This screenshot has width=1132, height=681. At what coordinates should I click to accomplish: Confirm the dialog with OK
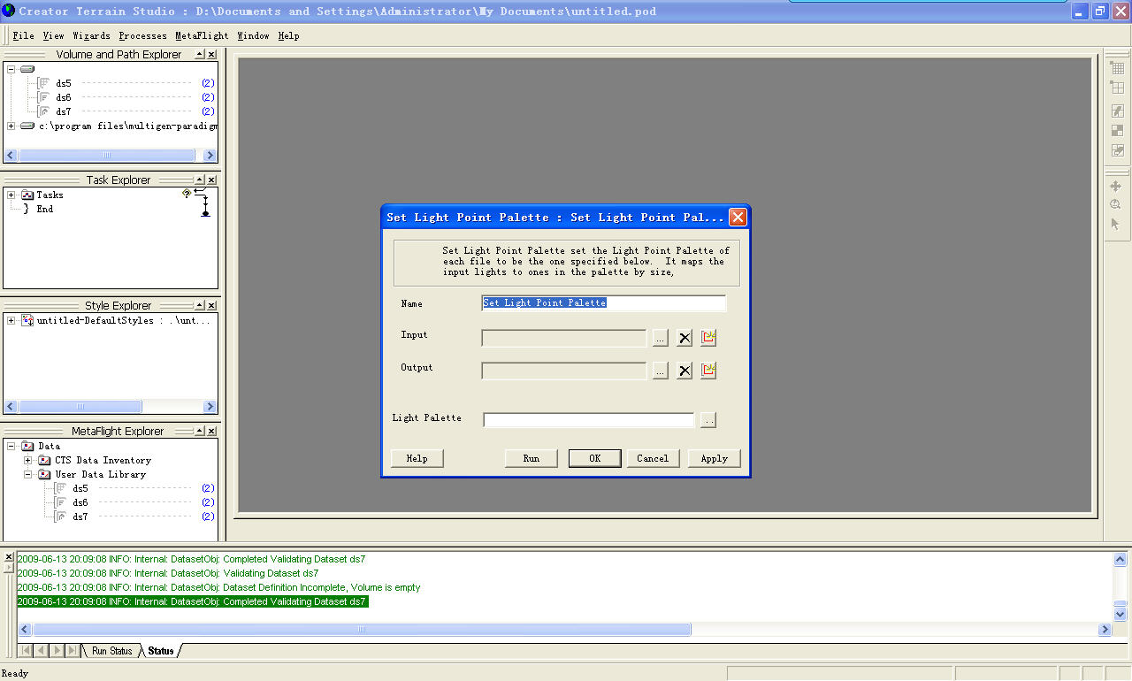pos(594,458)
